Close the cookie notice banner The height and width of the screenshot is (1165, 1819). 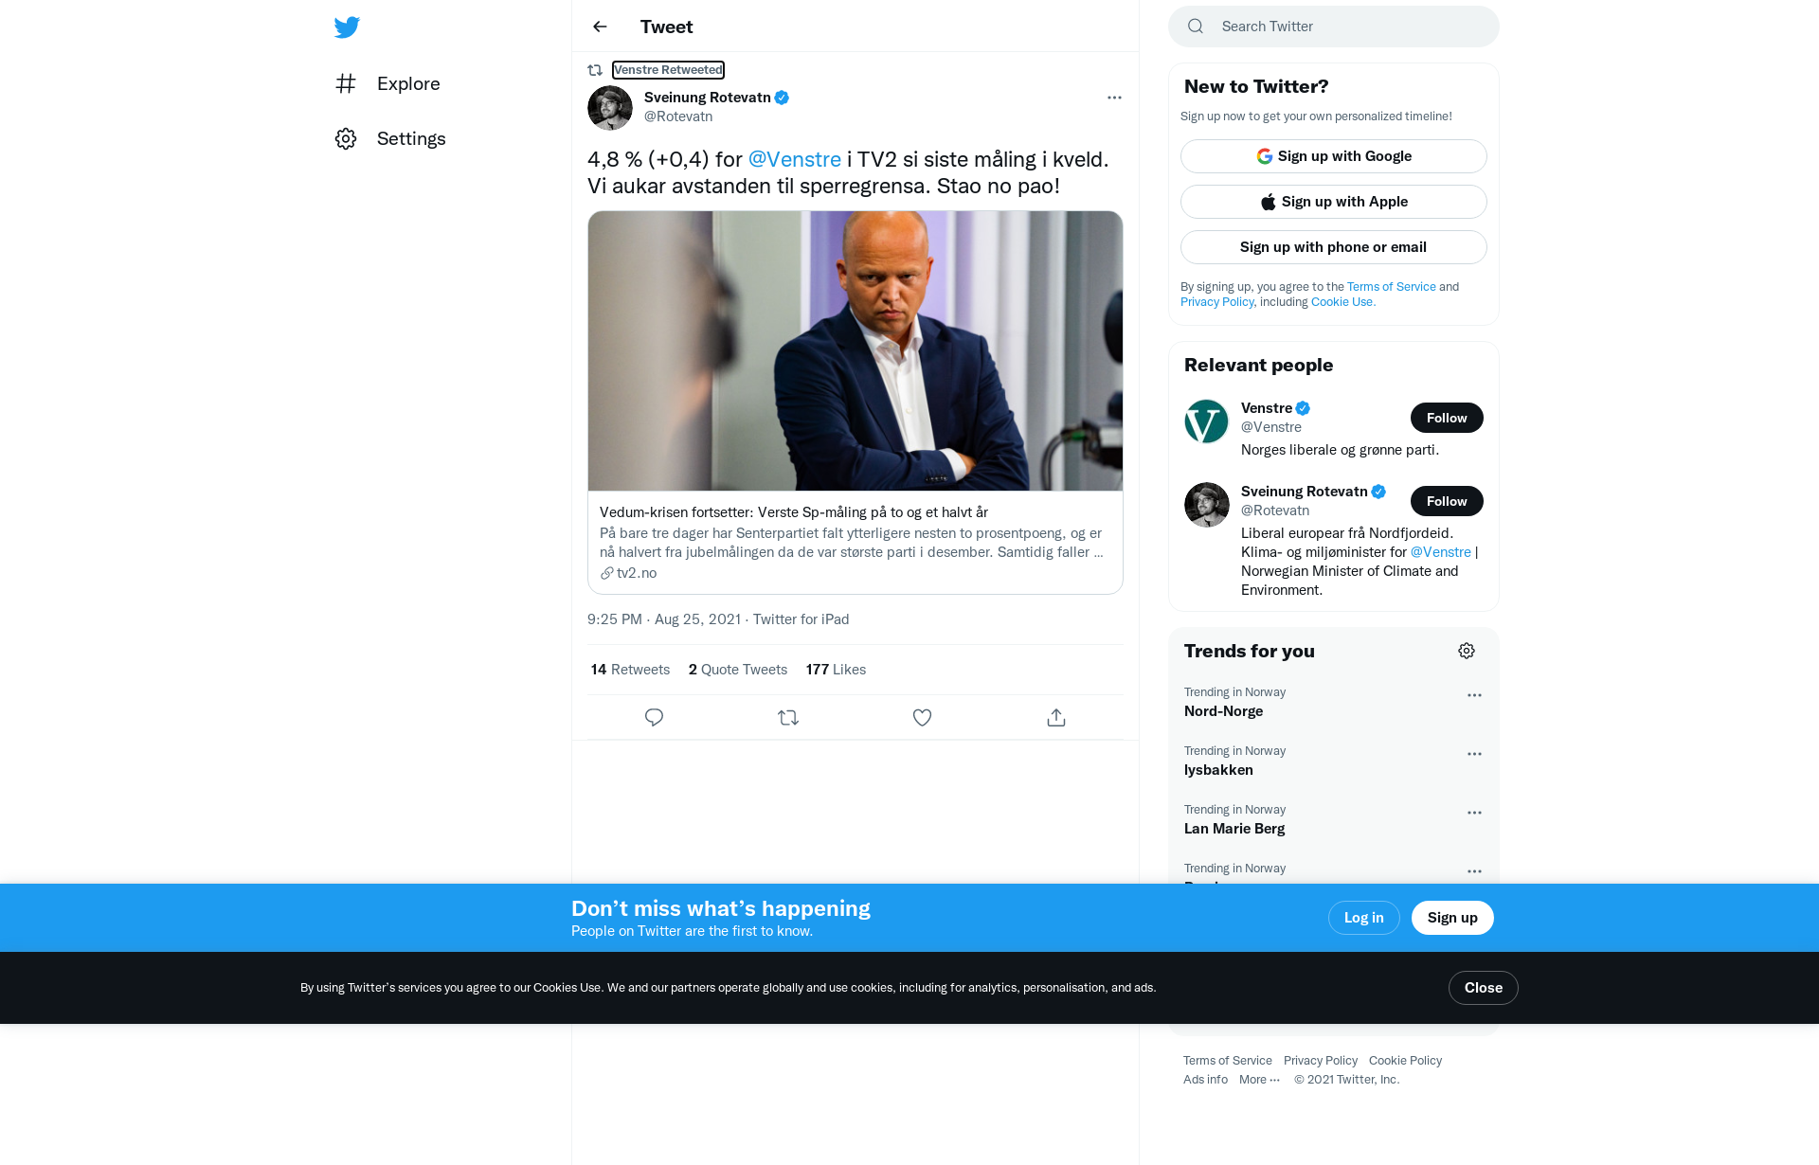[x=1483, y=988]
